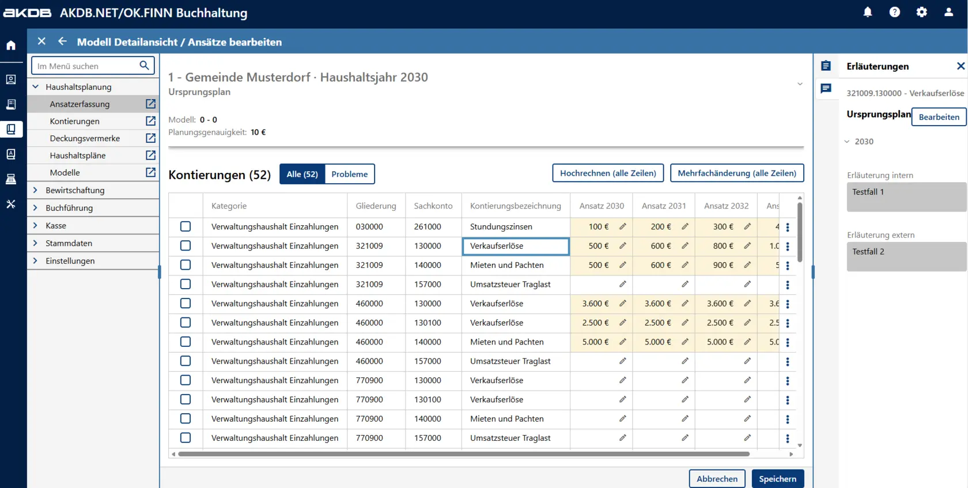Open the user account icon

click(x=948, y=12)
